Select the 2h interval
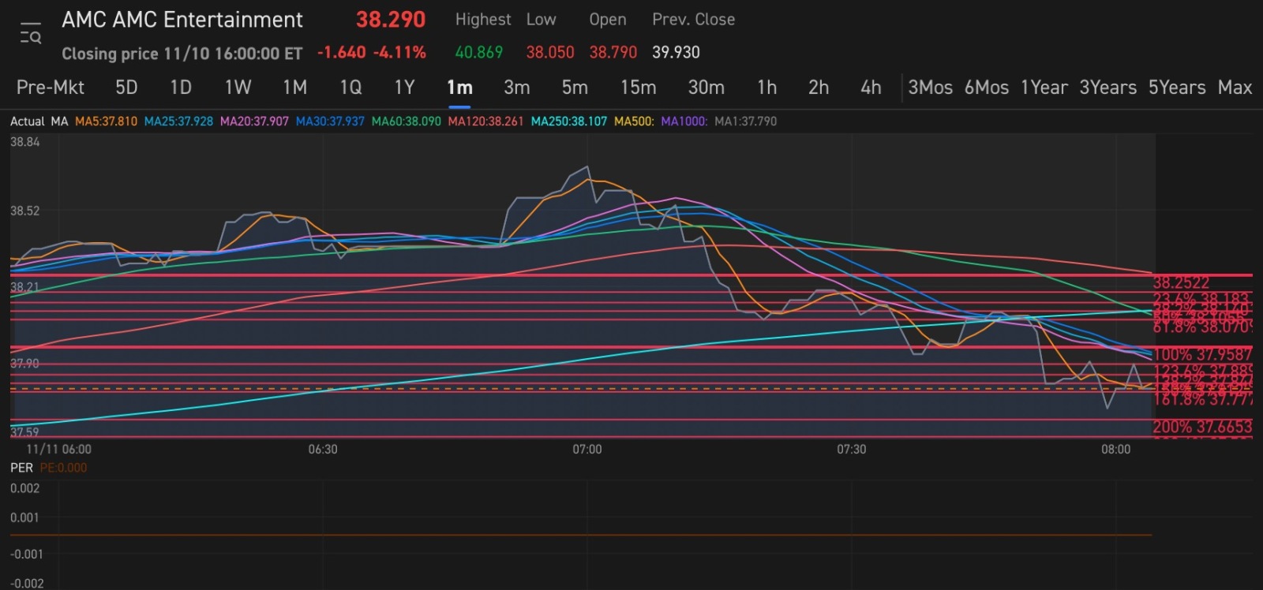The image size is (1263, 590). 819,88
